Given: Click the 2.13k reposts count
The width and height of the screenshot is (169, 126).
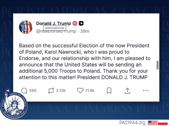Looking at the screenshot, I should pos(61,91).
